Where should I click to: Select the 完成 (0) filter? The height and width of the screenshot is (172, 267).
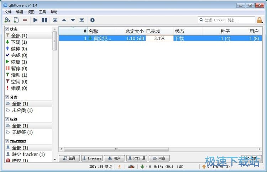[x=28, y=55]
